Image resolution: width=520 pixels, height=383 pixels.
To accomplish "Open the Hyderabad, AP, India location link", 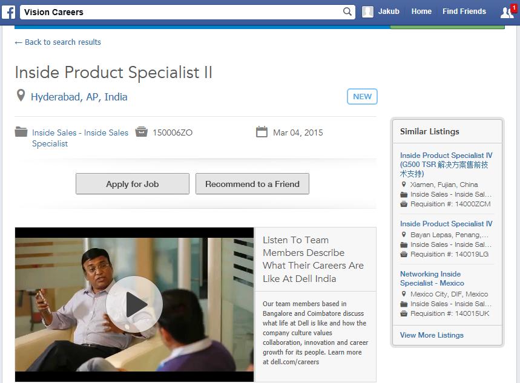I will coord(79,97).
